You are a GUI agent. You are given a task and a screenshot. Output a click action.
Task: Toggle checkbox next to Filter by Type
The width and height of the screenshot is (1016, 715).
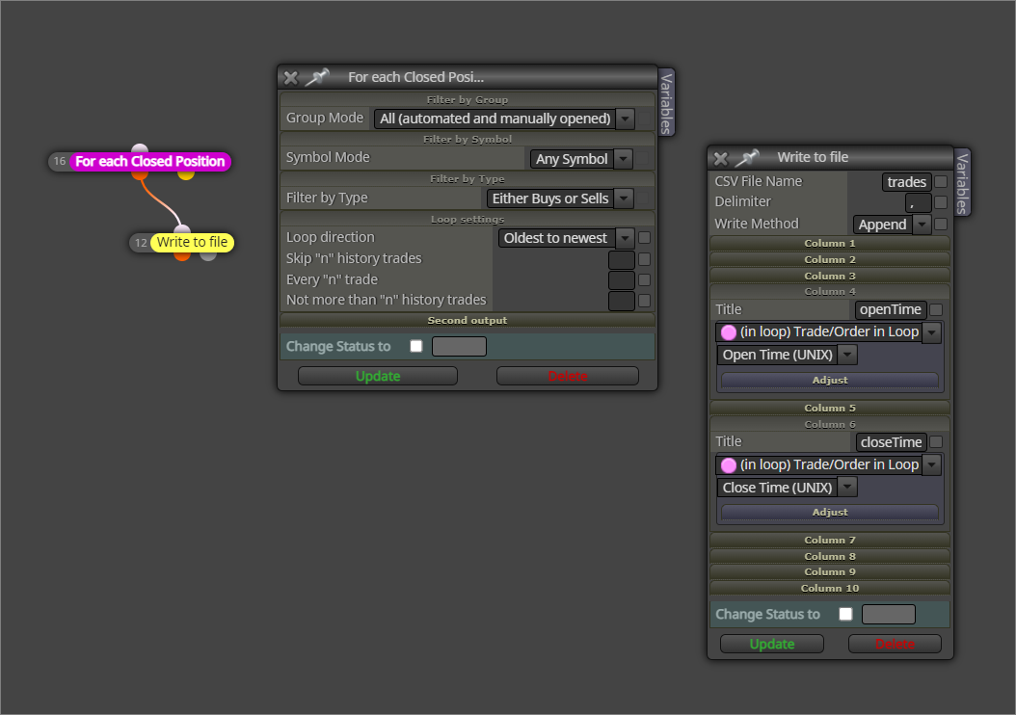644,199
